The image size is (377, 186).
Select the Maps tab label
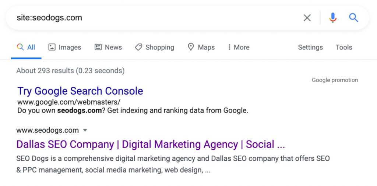tap(206, 47)
